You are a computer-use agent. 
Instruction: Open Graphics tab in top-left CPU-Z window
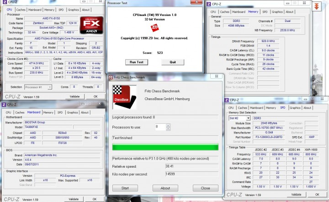(74, 10)
